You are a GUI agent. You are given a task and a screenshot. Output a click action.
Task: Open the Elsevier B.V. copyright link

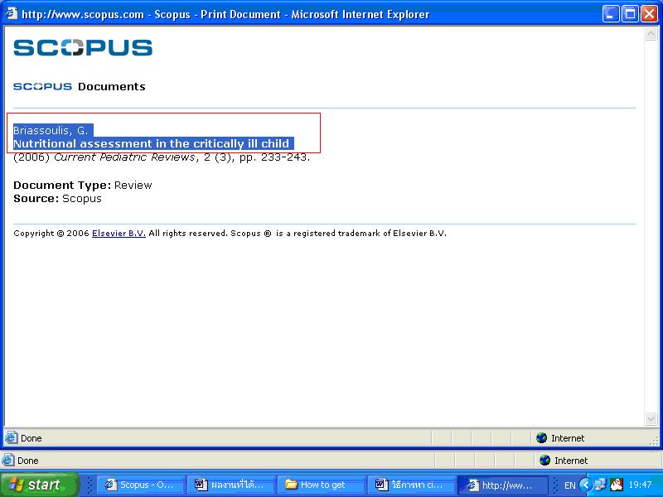(119, 234)
